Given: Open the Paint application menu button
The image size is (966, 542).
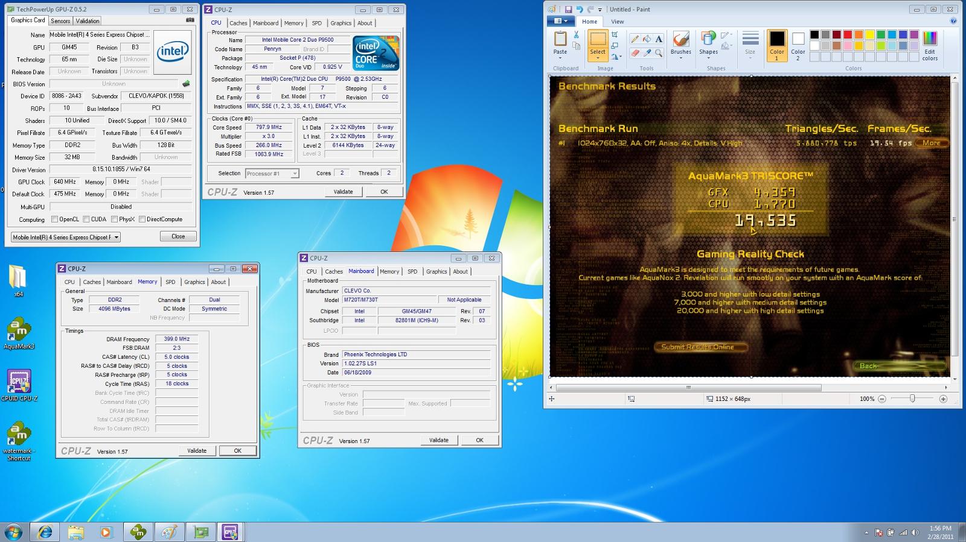Looking at the screenshot, I should coord(560,21).
